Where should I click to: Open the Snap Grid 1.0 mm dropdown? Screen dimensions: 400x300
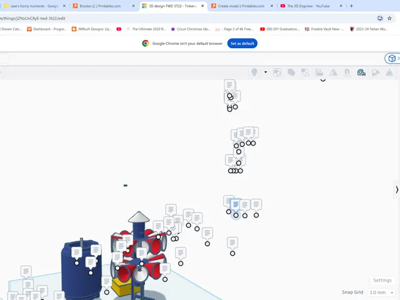pos(381,292)
